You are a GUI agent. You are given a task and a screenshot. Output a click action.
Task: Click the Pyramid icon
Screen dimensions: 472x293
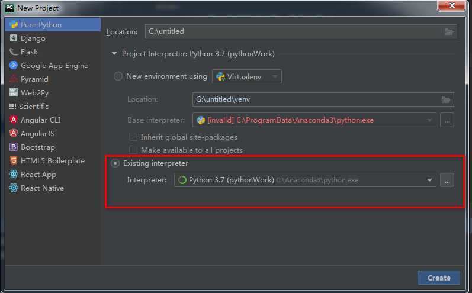14,79
